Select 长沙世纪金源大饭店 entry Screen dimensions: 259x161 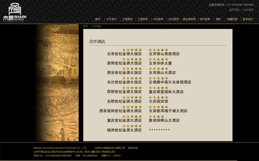[x=124, y=82]
